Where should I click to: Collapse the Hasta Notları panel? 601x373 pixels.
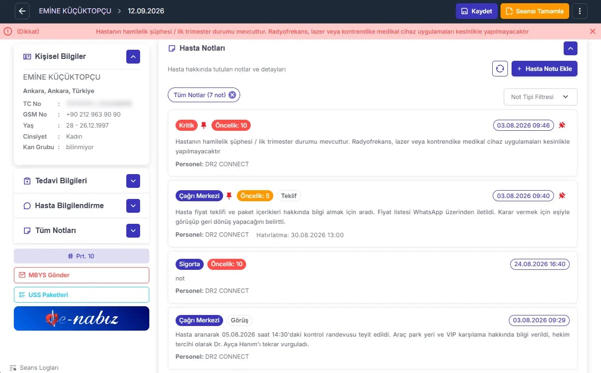[x=571, y=48]
